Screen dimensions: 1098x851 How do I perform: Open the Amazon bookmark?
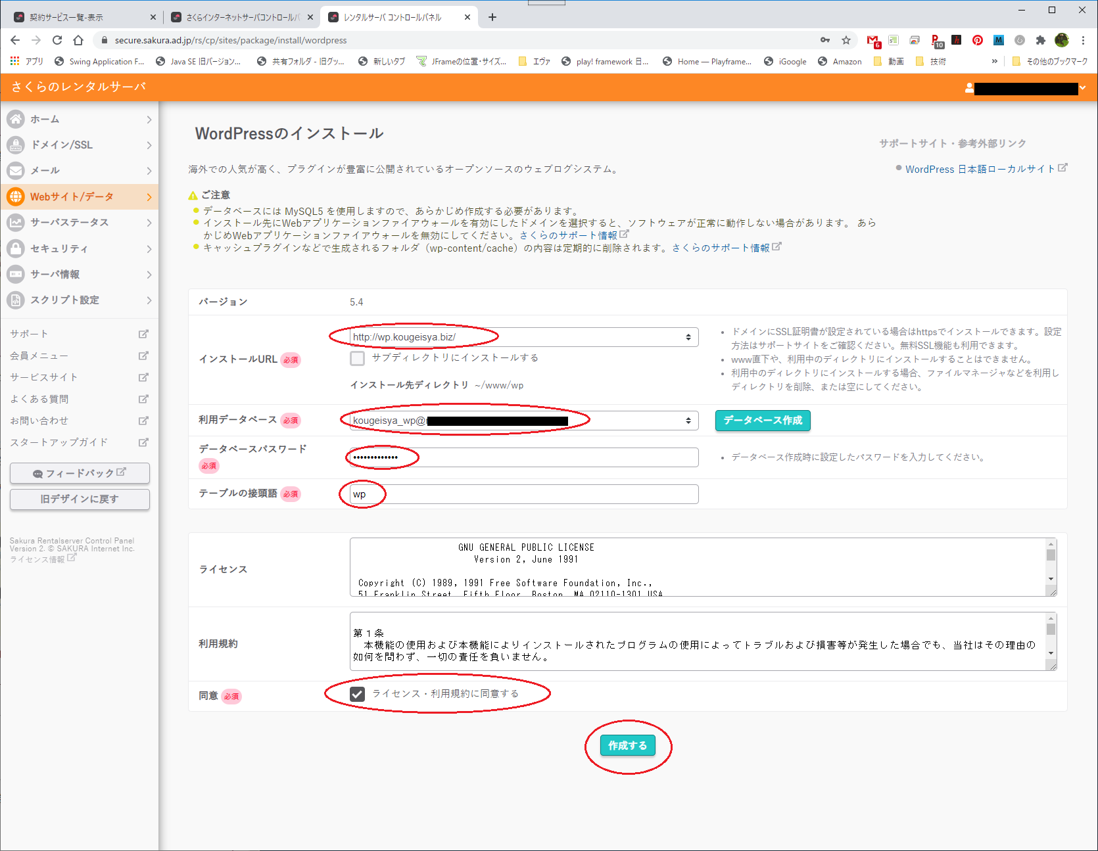point(840,61)
